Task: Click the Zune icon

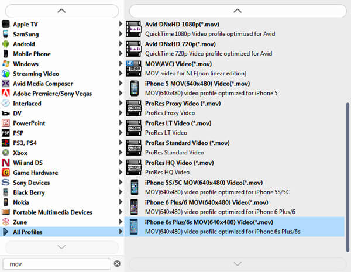Action: point(6,222)
